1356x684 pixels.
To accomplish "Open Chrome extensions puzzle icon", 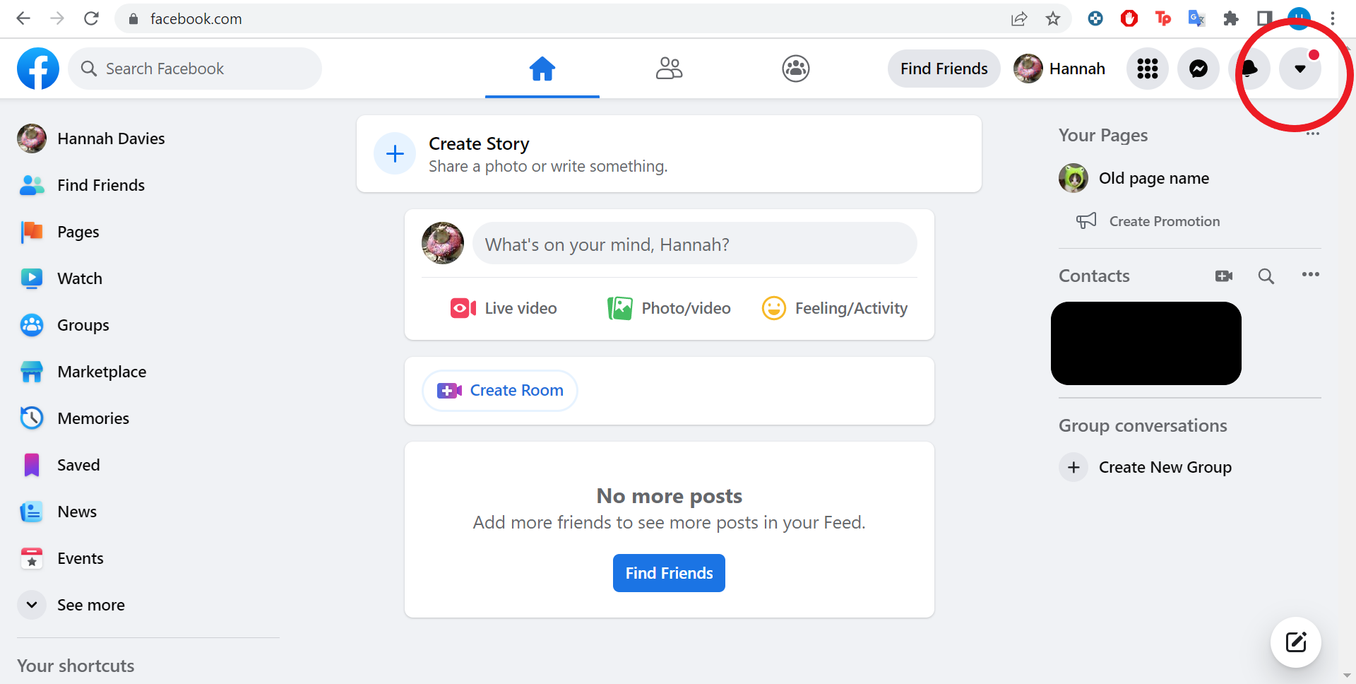I will [x=1231, y=18].
